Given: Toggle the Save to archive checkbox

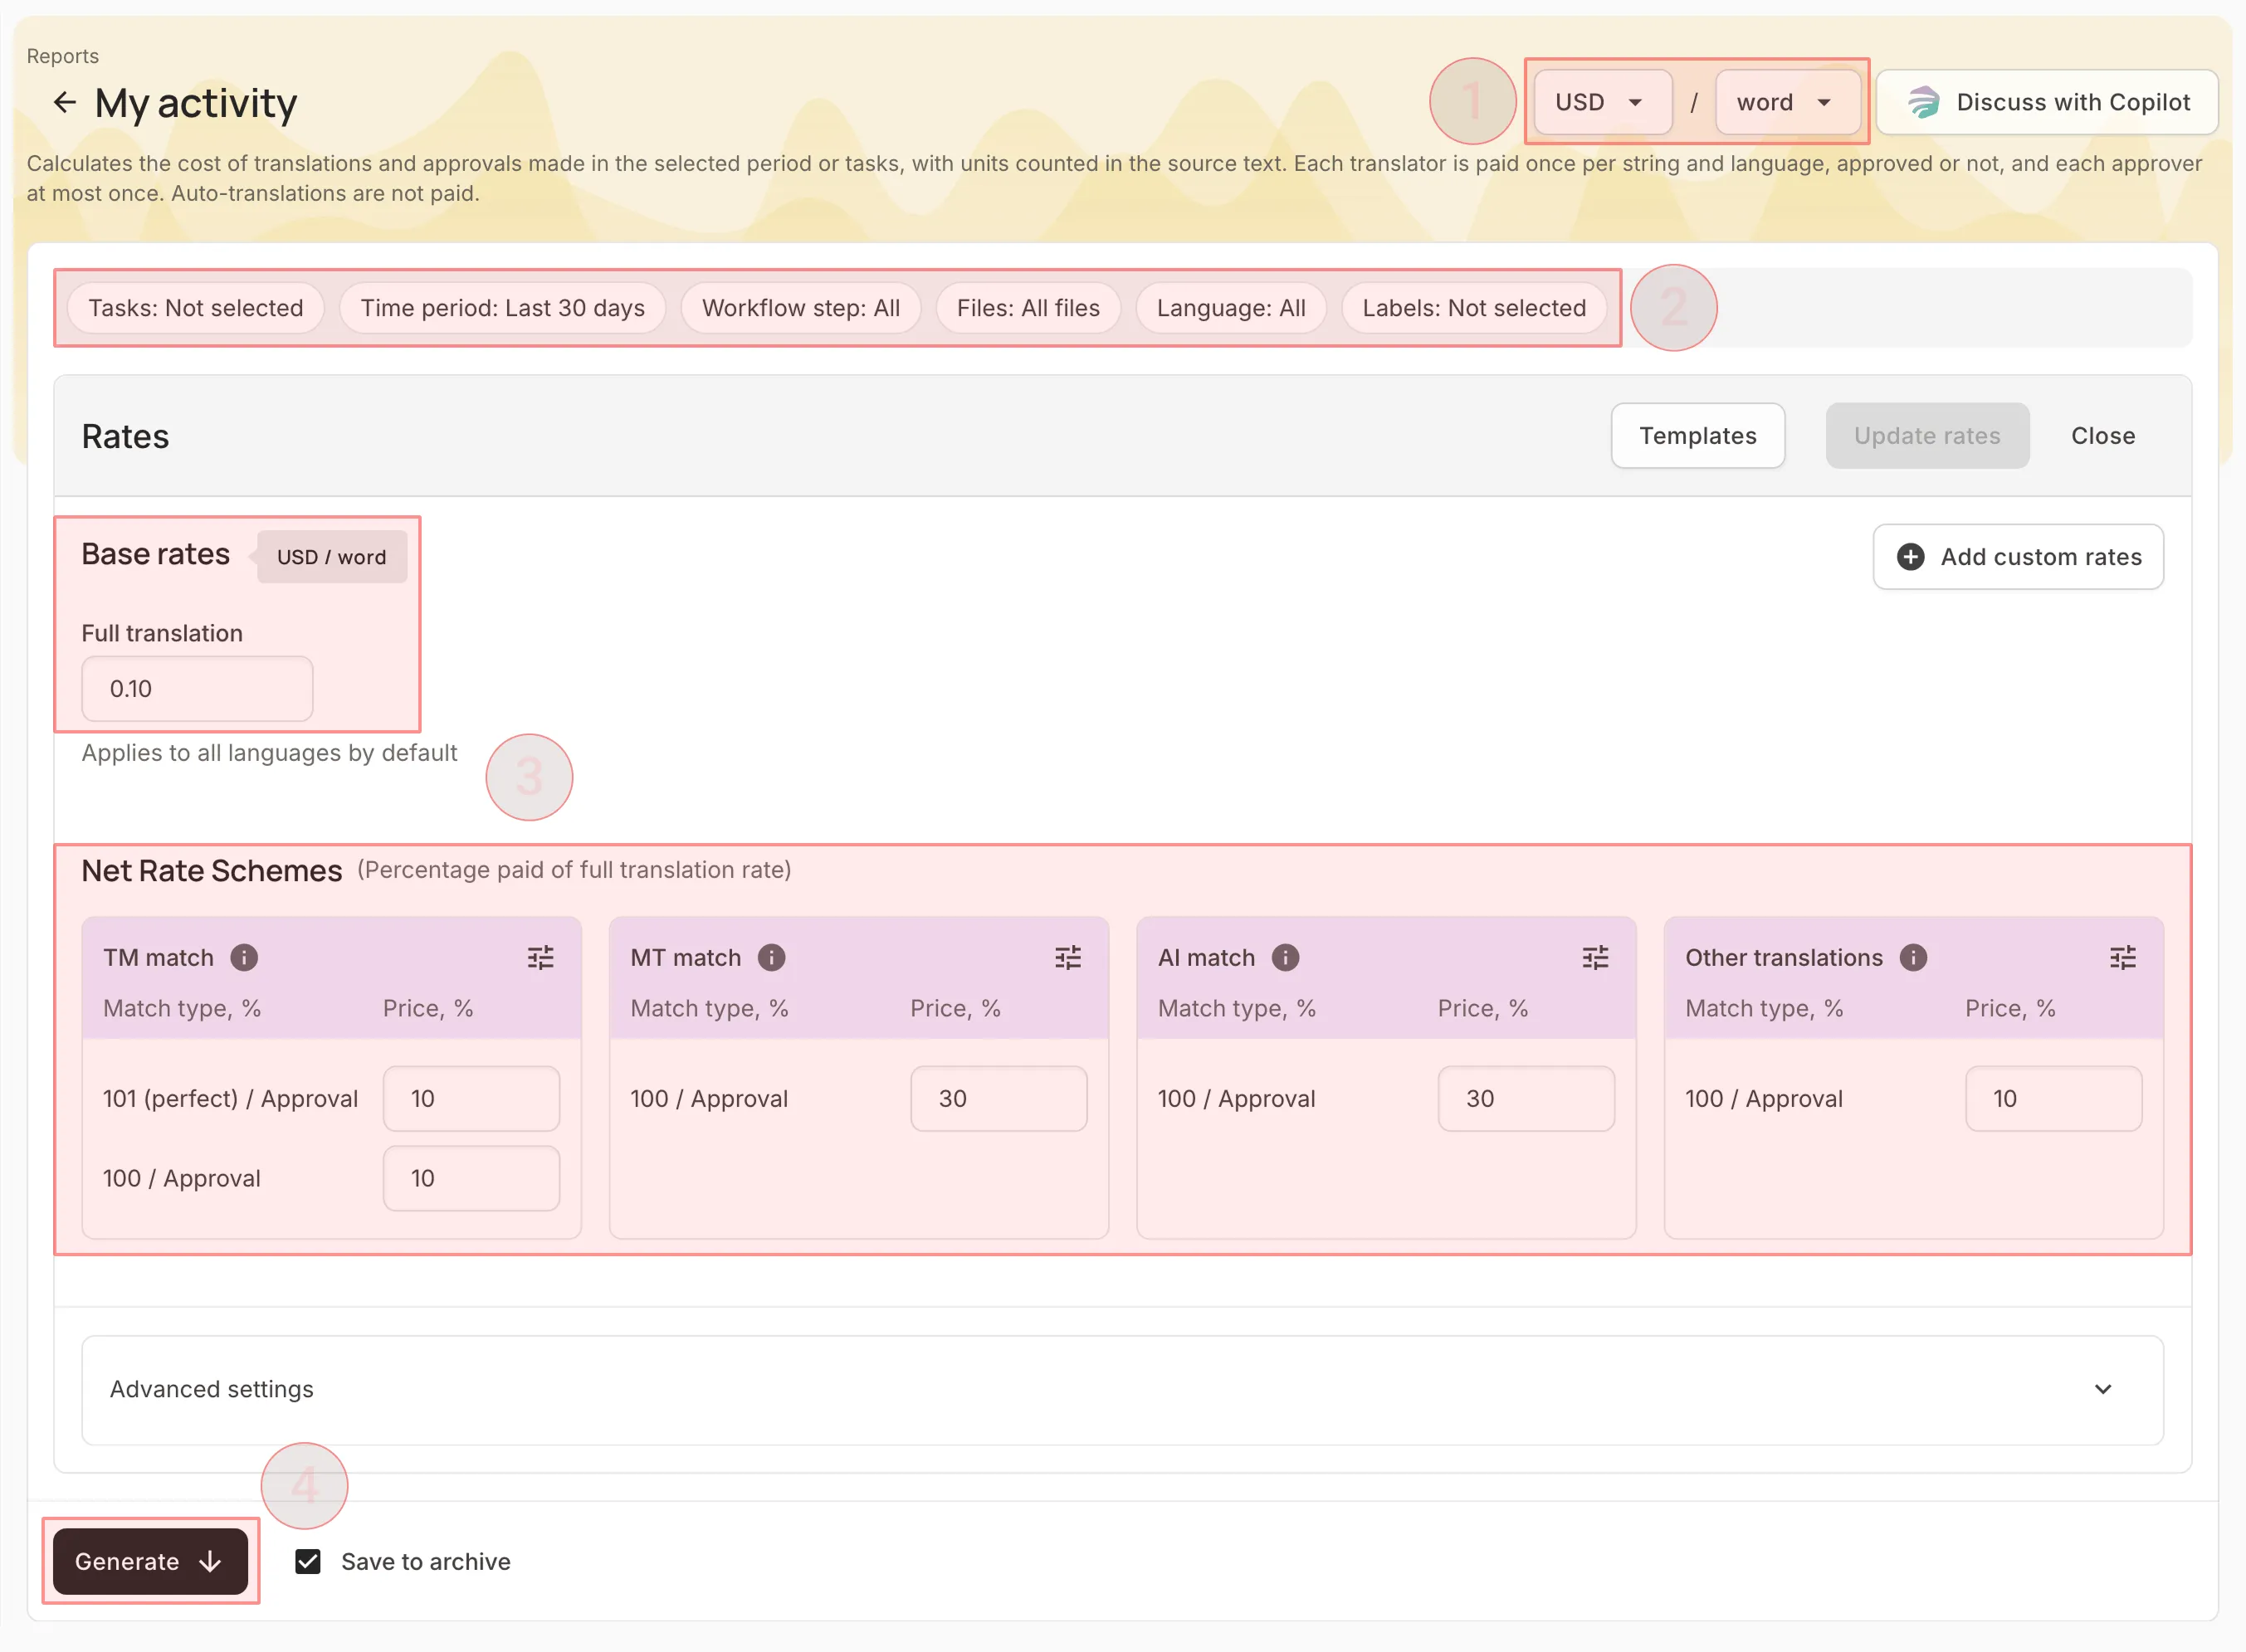Looking at the screenshot, I should 308,1561.
